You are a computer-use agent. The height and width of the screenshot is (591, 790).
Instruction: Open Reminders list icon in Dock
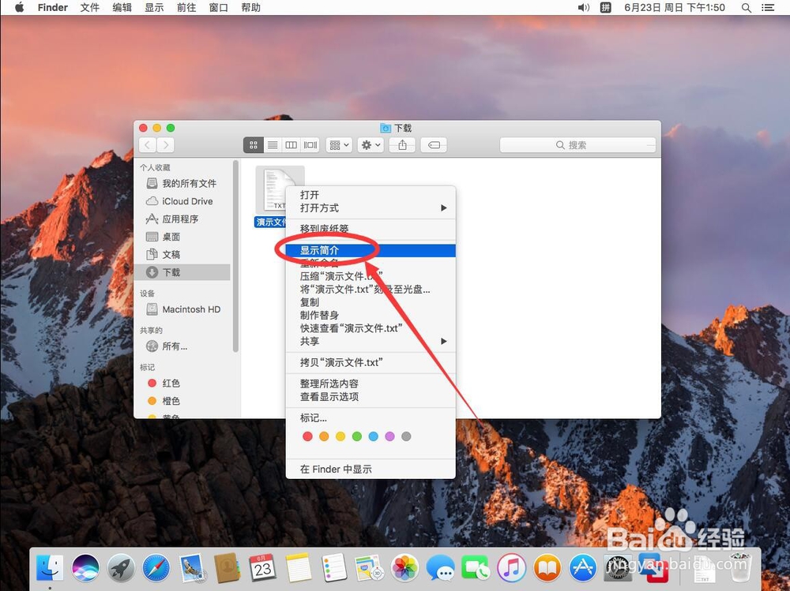tap(333, 568)
